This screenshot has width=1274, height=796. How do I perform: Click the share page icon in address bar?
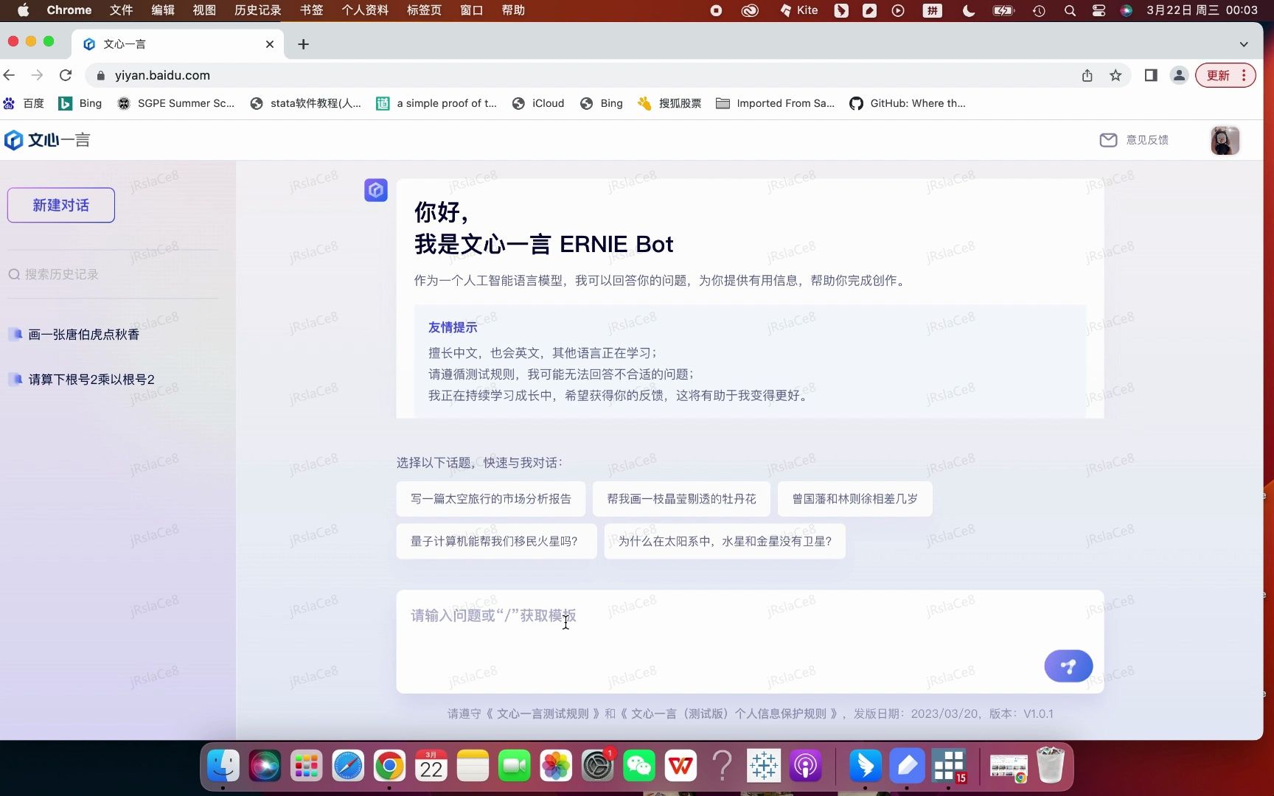1087,75
